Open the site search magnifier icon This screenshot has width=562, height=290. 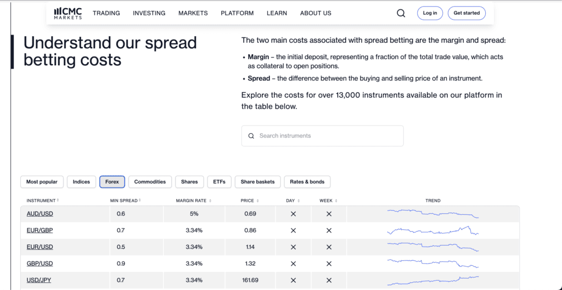[x=401, y=13]
